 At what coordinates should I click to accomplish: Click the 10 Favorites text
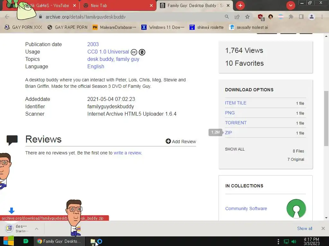(245, 63)
